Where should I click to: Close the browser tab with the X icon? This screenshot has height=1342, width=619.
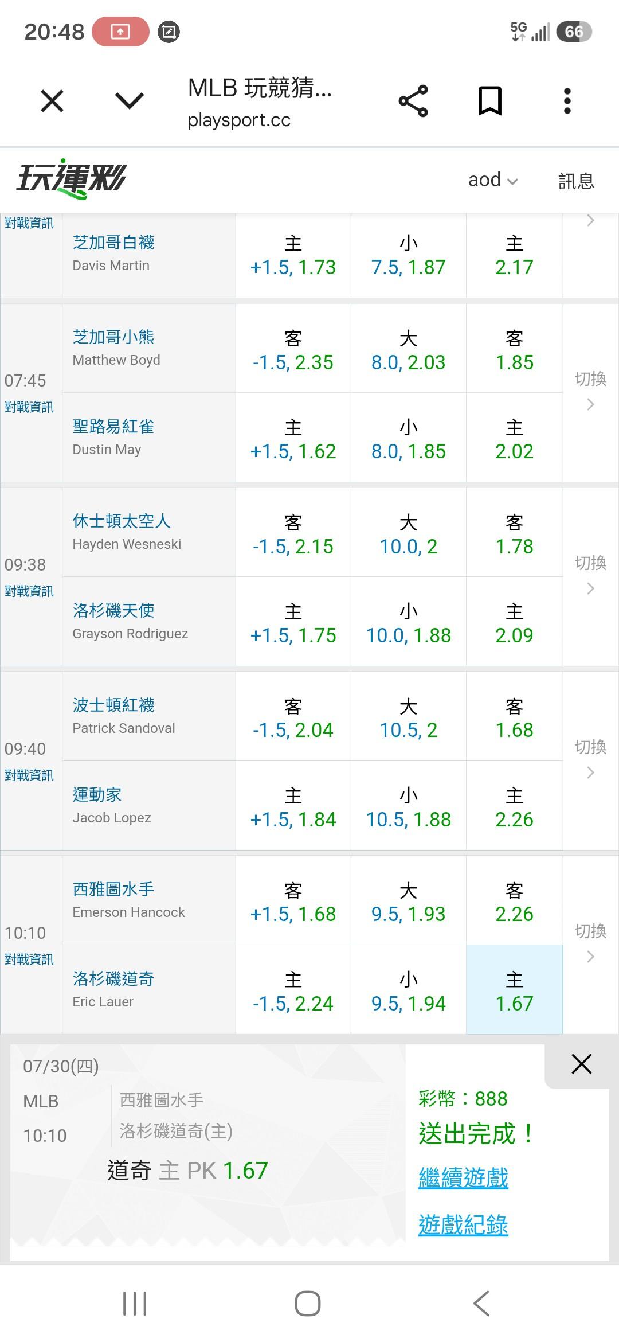(x=52, y=102)
